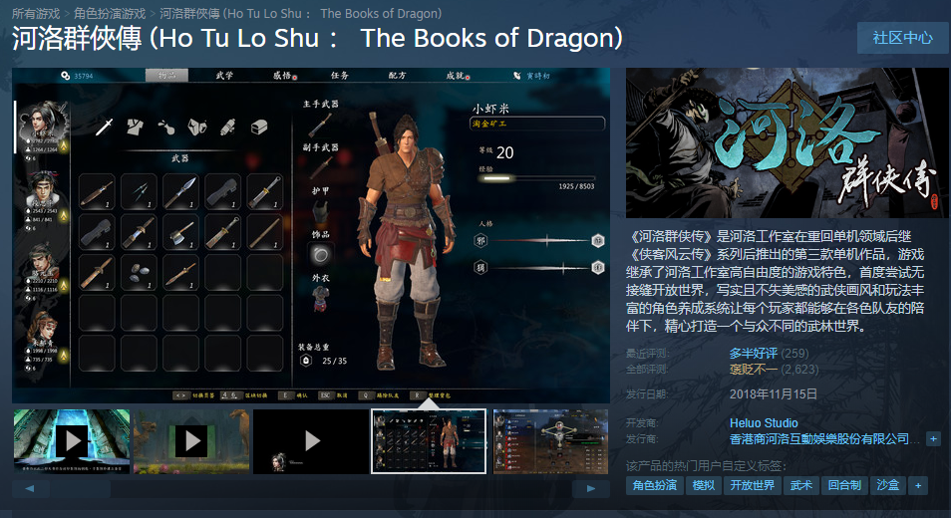Click the game header logo image
The height and width of the screenshot is (518, 951).
pyautogui.click(x=787, y=143)
